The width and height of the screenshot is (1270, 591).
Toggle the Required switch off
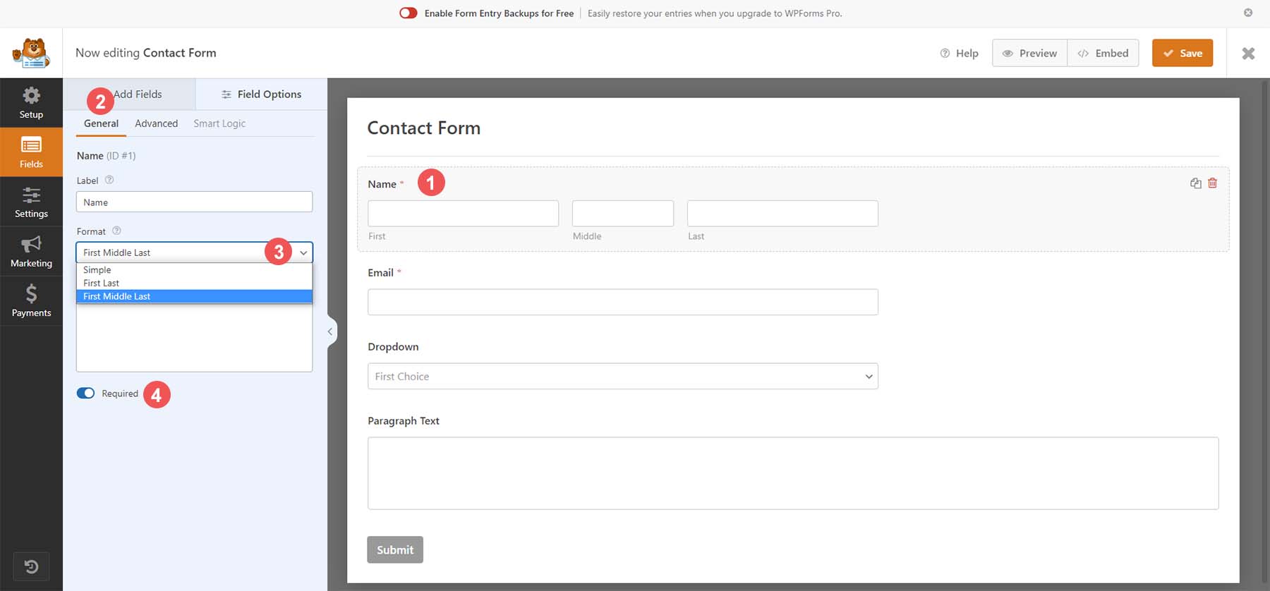85,394
